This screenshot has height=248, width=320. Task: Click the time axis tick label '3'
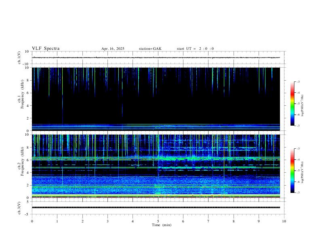(107, 221)
